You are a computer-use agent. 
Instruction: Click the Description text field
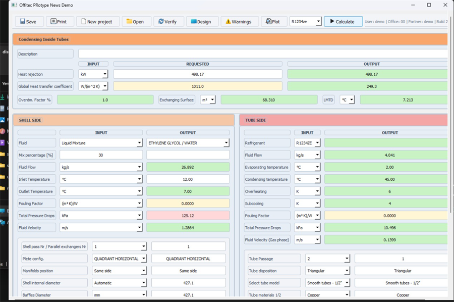coord(262,54)
